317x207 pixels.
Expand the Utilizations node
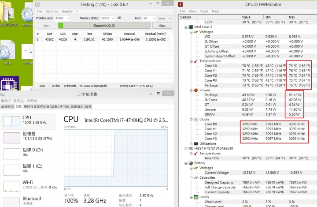pos(191,144)
